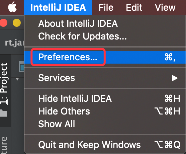The height and width of the screenshot is (154, 186).
Task: Open the Edit menu
Action: point(134,7)
